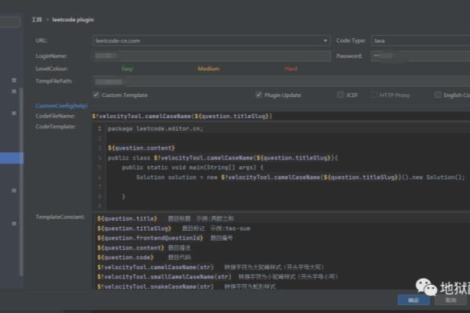Click the public class line in CodeTemplate
Screen dimensions: 470x313
(222, 158)
